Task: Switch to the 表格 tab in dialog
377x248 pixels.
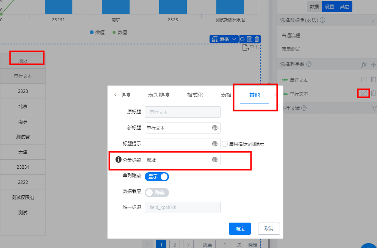Action: [226, 95]
